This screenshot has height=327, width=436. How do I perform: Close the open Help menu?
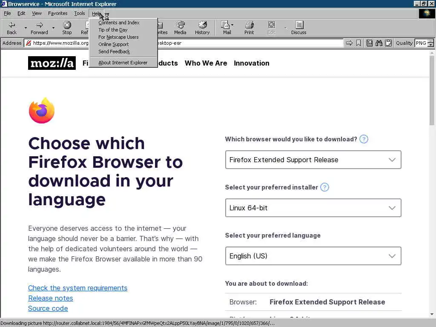point(96,13)
